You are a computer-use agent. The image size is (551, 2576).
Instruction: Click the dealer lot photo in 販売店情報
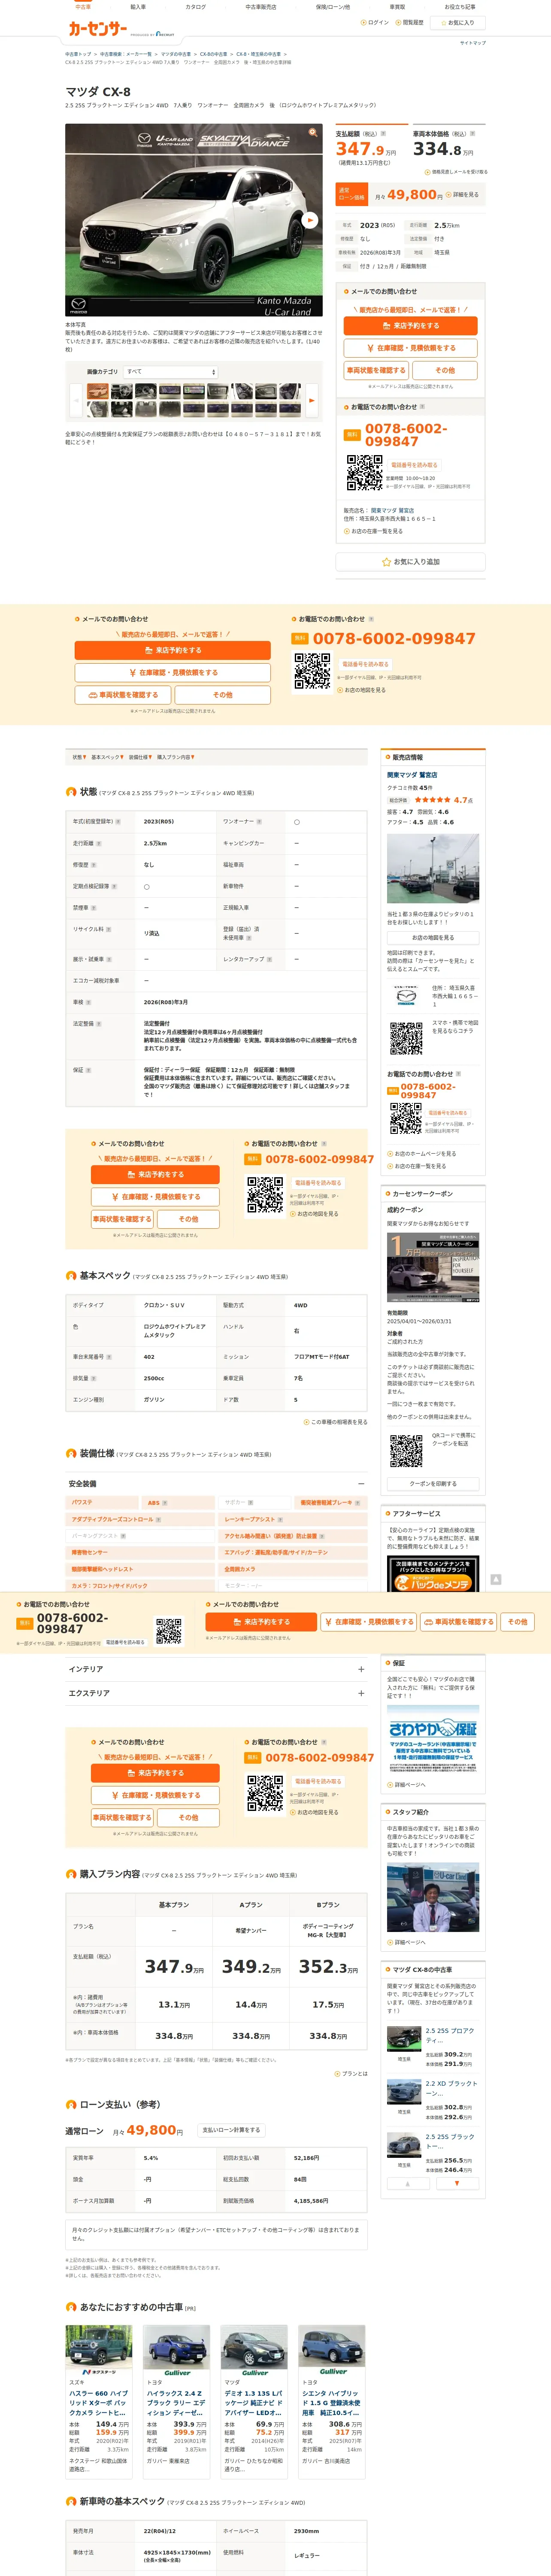tap(432, 870)
